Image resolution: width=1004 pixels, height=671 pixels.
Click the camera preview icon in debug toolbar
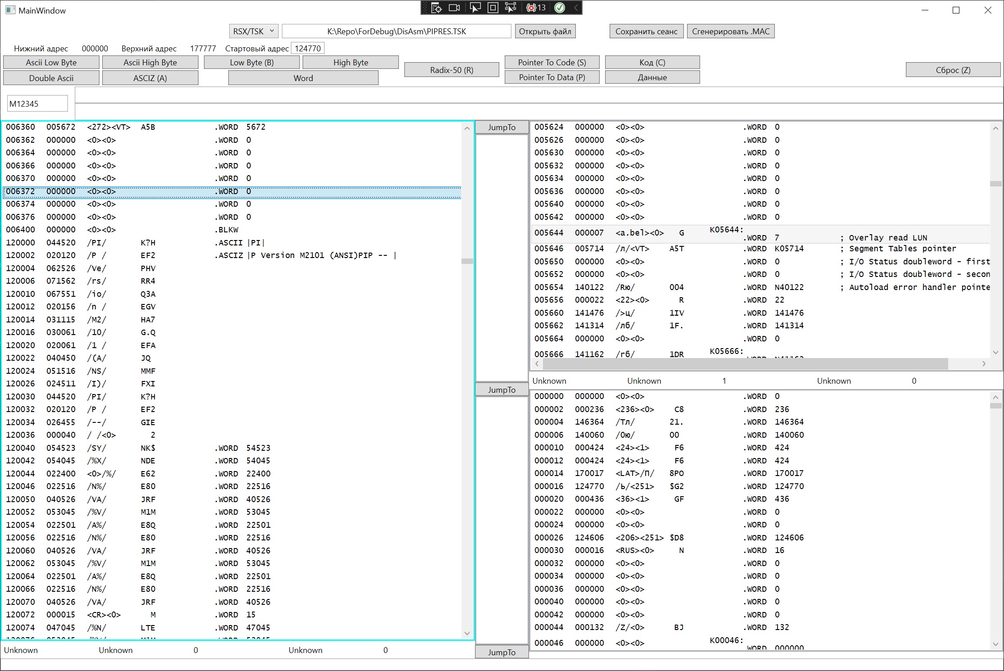(x=455, y=8)
